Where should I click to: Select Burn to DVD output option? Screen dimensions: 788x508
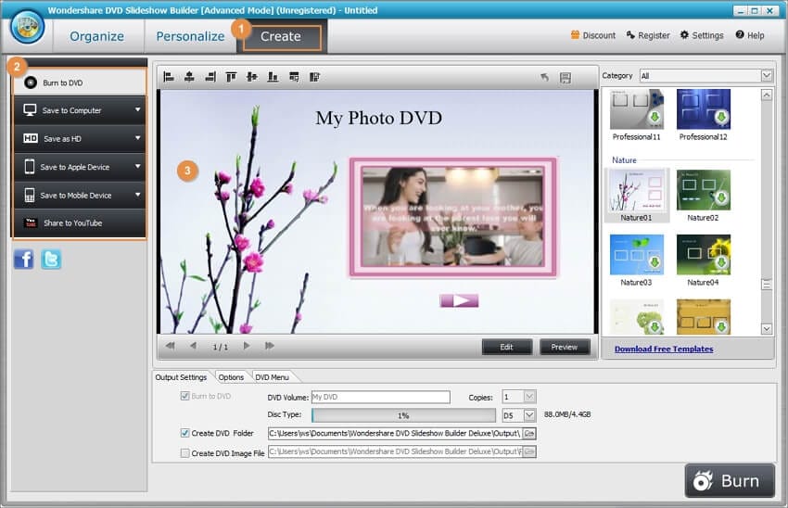80,83
